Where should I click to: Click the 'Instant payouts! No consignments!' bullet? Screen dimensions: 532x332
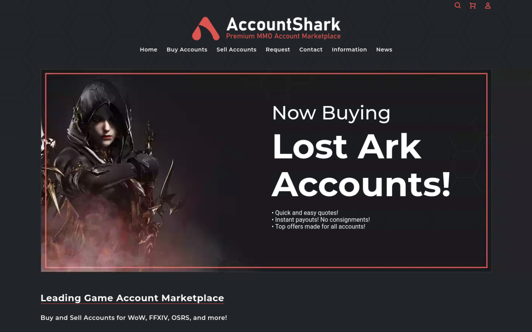[x=321, y=220]
